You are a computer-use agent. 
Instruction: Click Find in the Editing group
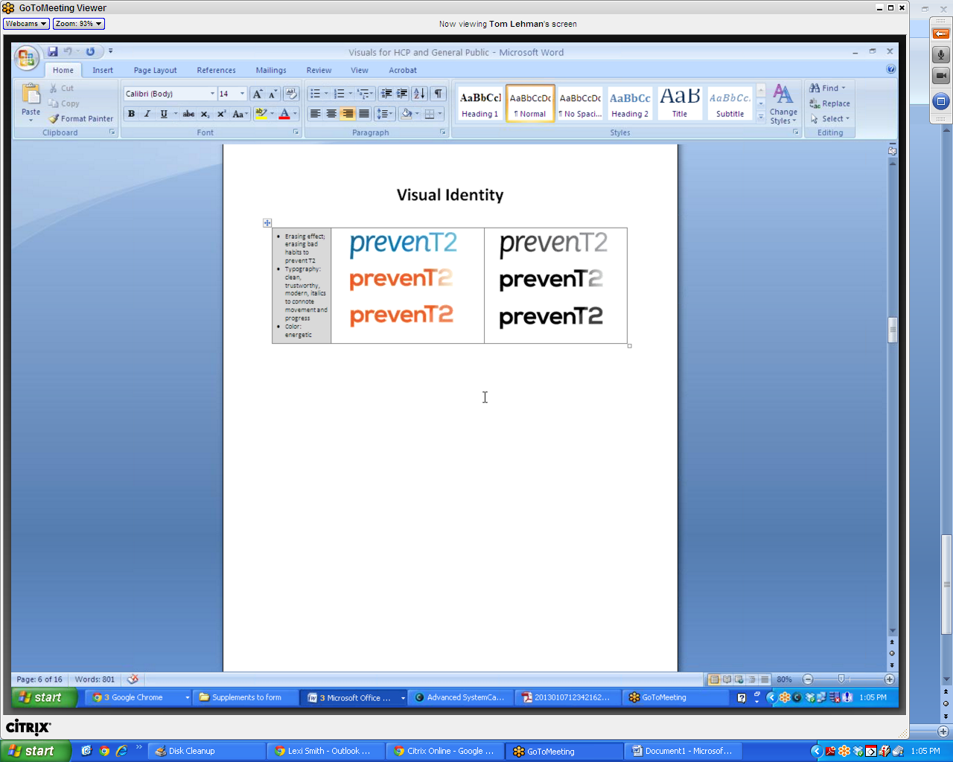828,89
